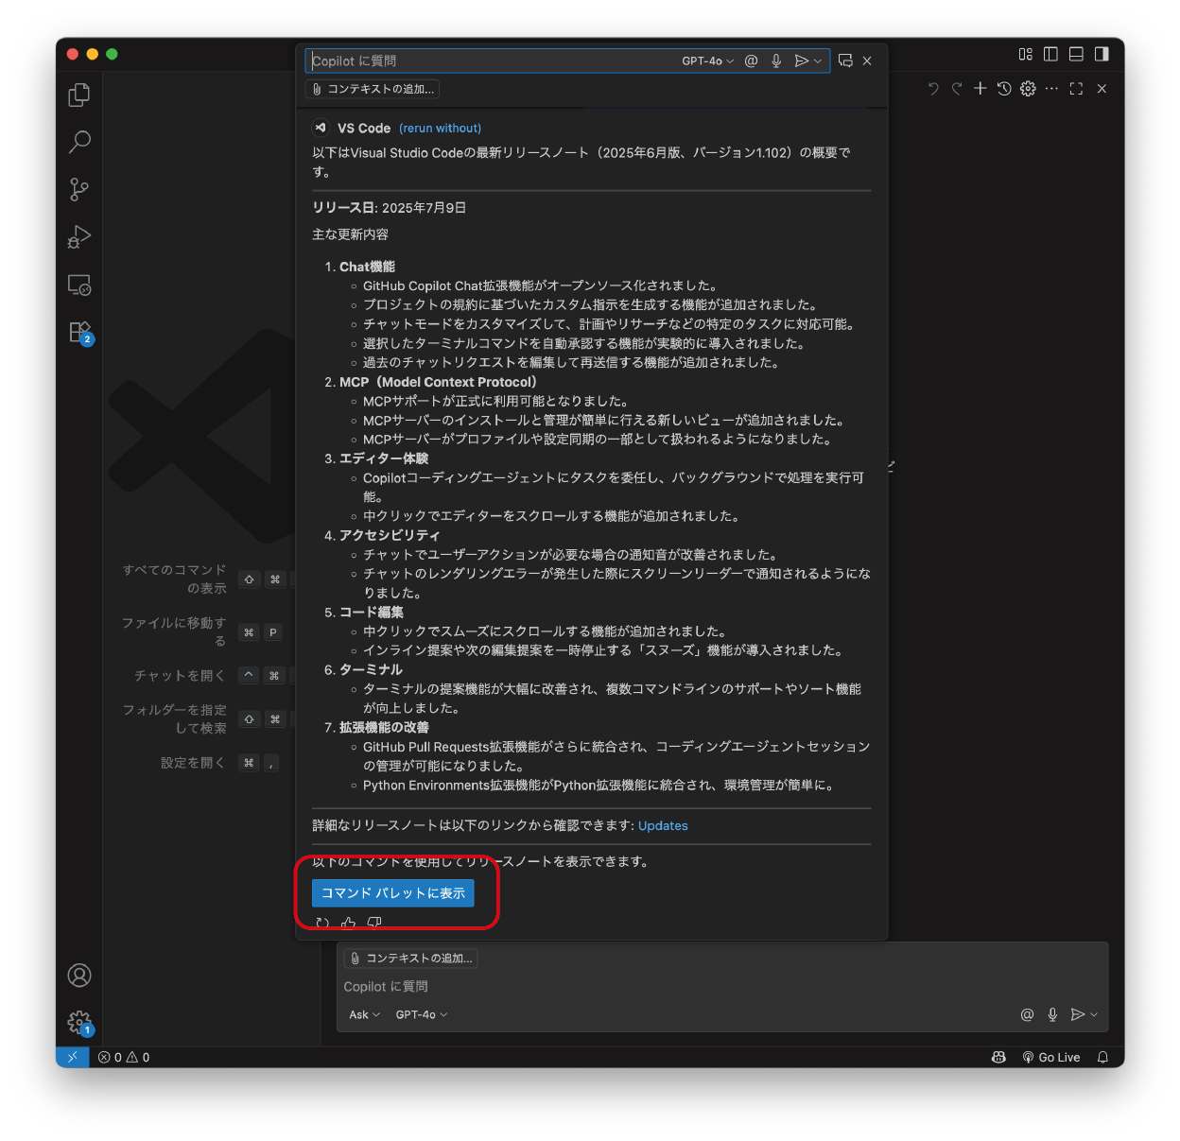Start voice chat from the bottom chat microphone
The width and height of the screenshot is (1180, 1141).
click(x=1052, y=1014)
